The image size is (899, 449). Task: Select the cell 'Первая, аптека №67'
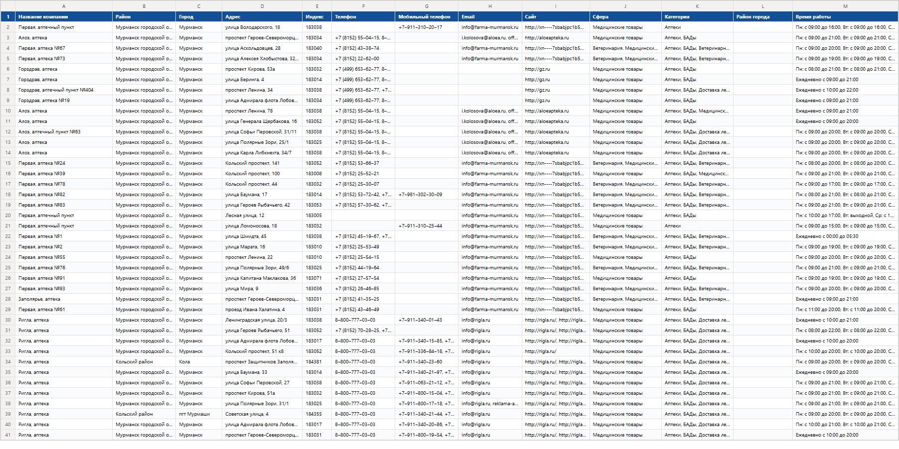tap(64, 48)
